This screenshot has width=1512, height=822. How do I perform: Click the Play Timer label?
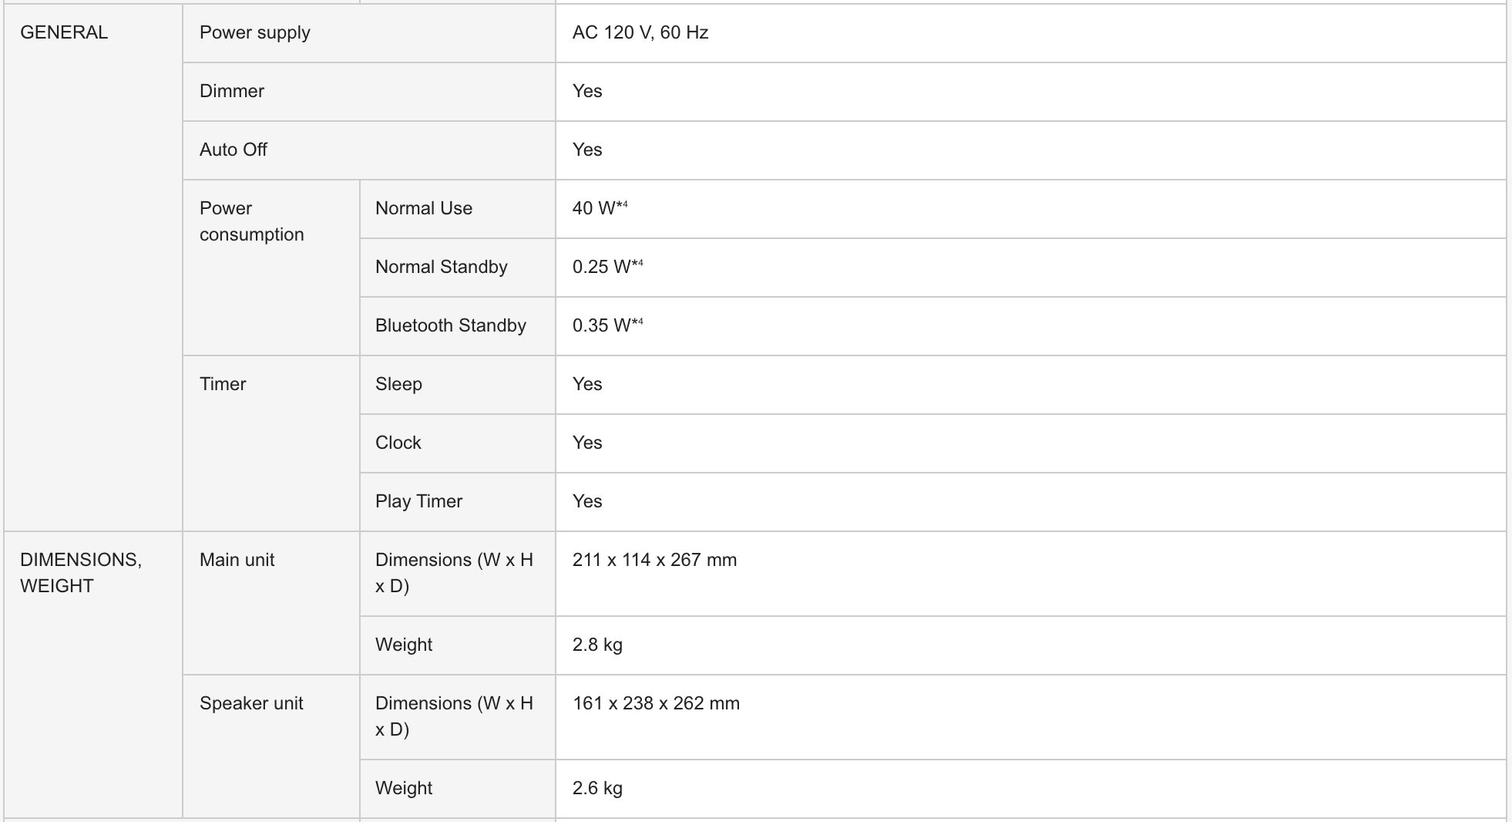[x=418, y=501]
